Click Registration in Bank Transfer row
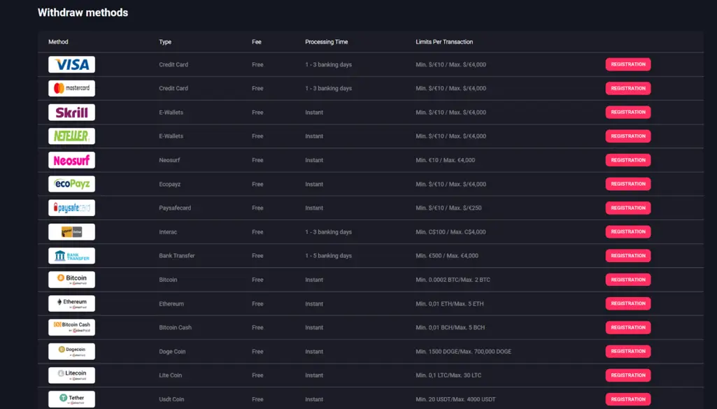Image resolution: width=717 pixels, height=409 pixels. pyautogui.click(x=628, y=255)
